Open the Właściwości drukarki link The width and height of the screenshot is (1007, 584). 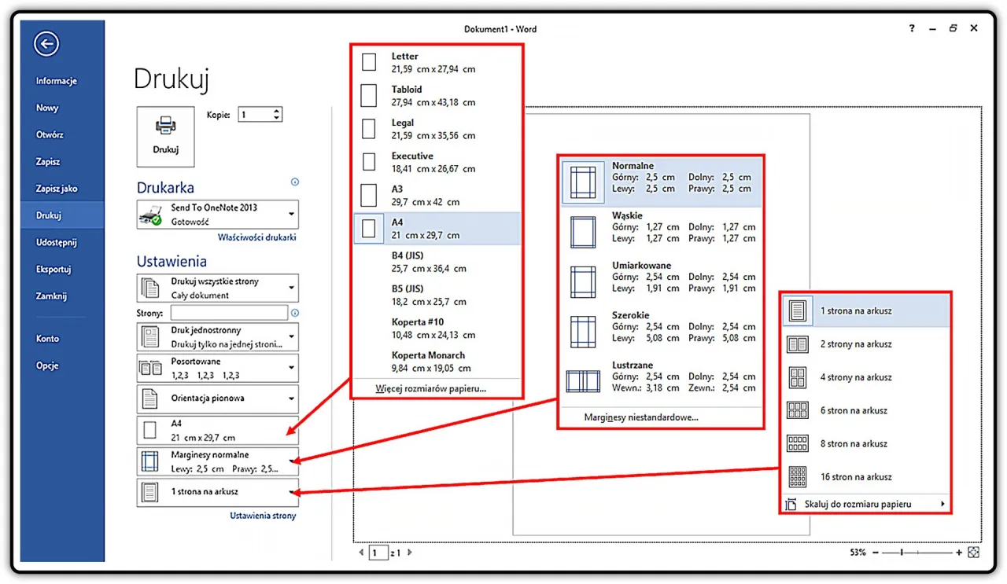(256, 237)
